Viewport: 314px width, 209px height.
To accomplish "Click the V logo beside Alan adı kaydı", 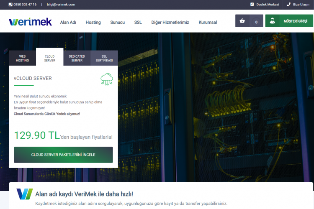I will pos(24,194).
